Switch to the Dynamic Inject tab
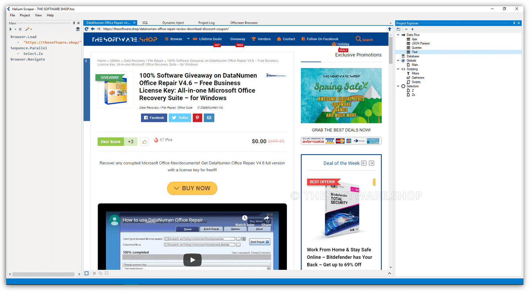The height and width of the screenshot is (291, 530). pyautogui.click(x=173, y=23)
